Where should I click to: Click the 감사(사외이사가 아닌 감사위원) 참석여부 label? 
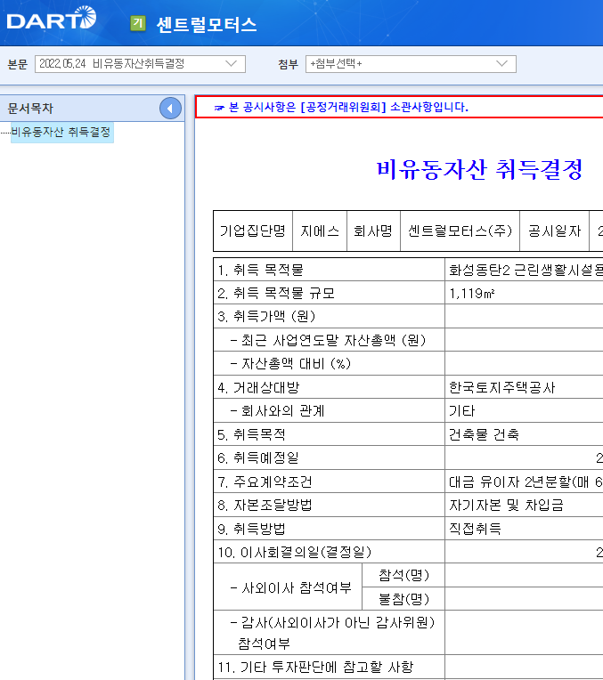coord(332,634)
